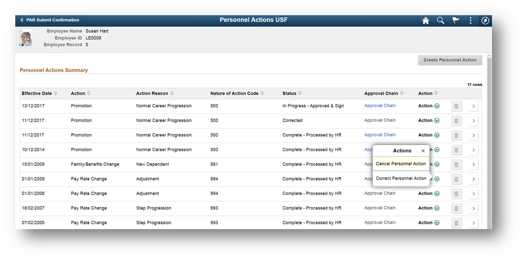Open the three-dot actions menu

point(471,20)
